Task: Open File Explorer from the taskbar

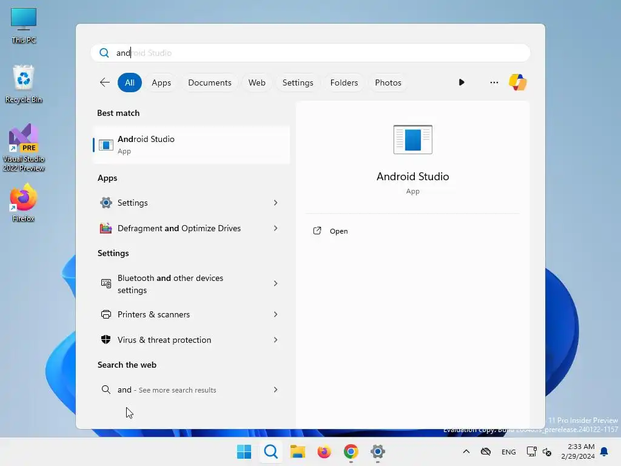Action: click(x=297, y=451)
